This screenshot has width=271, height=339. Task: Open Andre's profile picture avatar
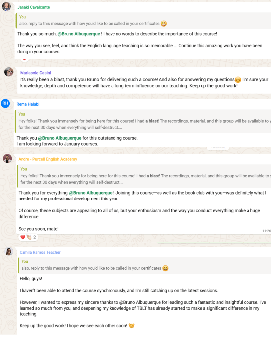pos(7,158)
